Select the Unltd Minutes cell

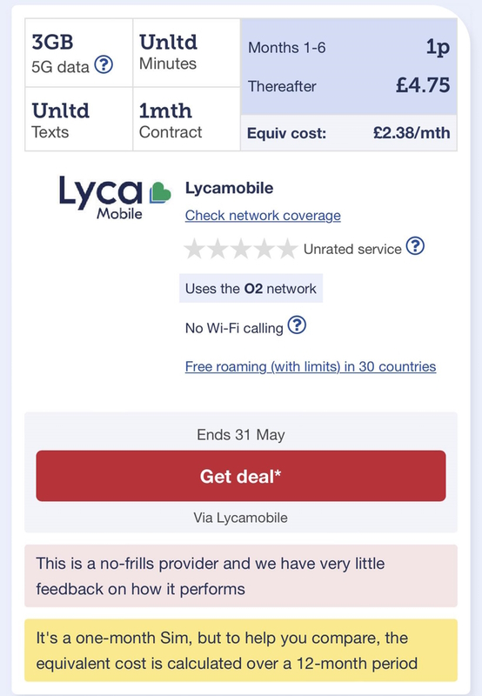[x=186, y=53]
